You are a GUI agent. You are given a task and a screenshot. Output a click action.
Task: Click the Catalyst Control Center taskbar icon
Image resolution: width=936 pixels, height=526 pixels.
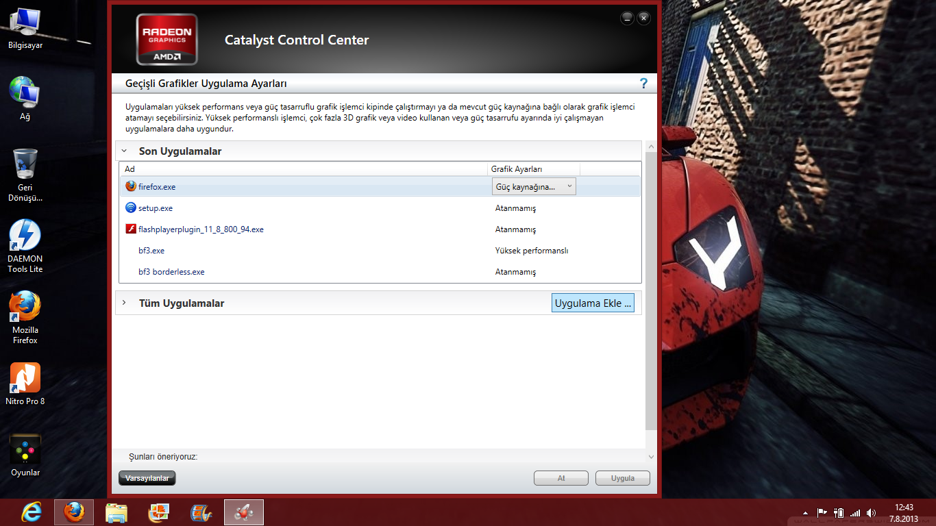[244, 512]
